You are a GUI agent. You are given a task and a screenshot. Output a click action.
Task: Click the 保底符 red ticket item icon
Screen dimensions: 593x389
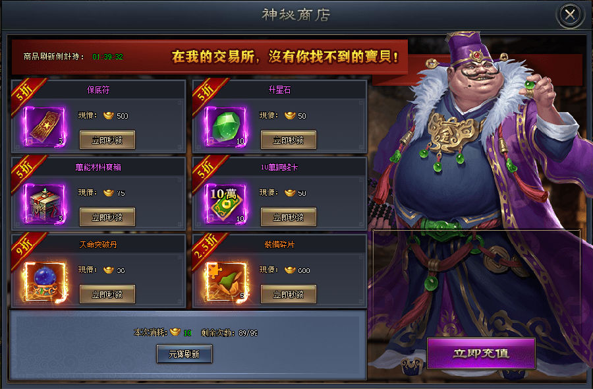(x=44, y=127)
